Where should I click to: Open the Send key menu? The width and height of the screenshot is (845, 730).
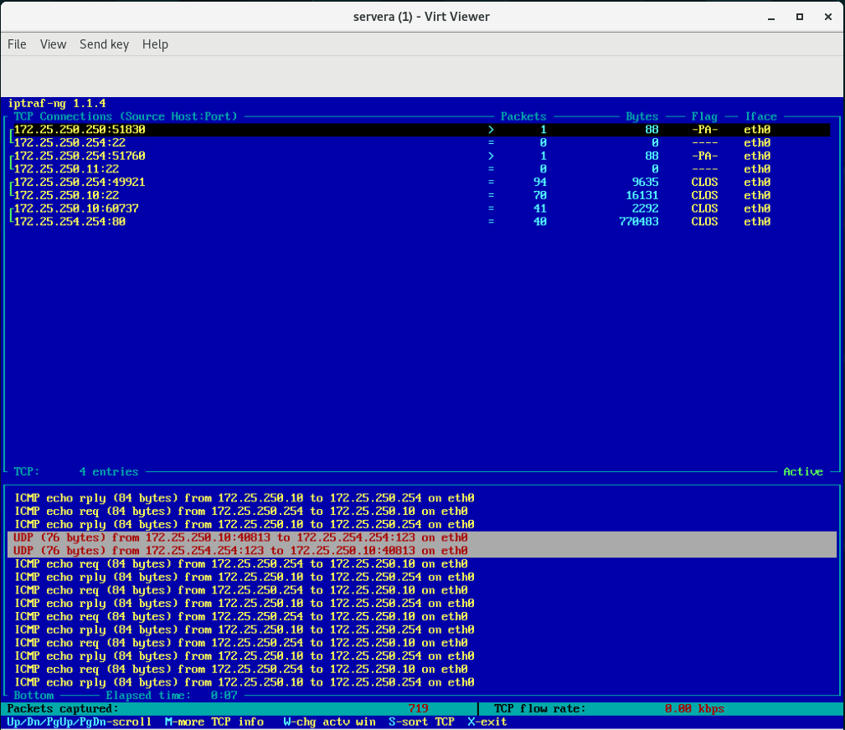pyautogui.click(x=104, y=44)
